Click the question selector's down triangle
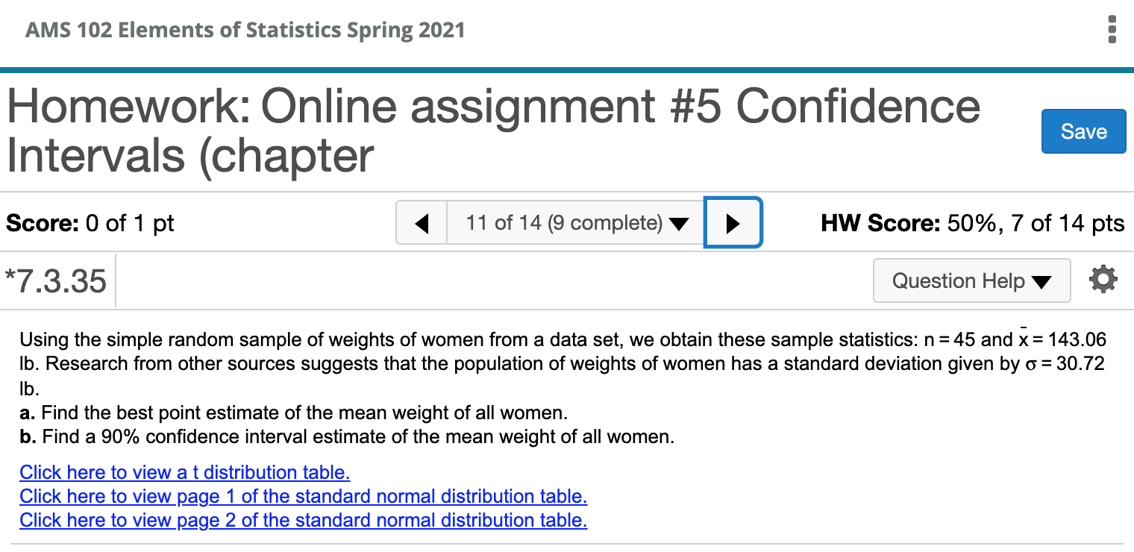The height and width of the screenshot is (552, 1134). [679, 224]
